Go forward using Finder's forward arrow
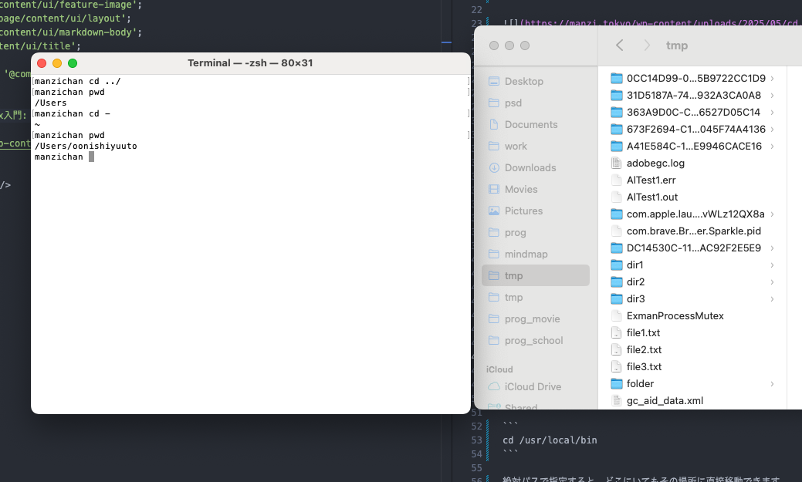 (647, 46)
